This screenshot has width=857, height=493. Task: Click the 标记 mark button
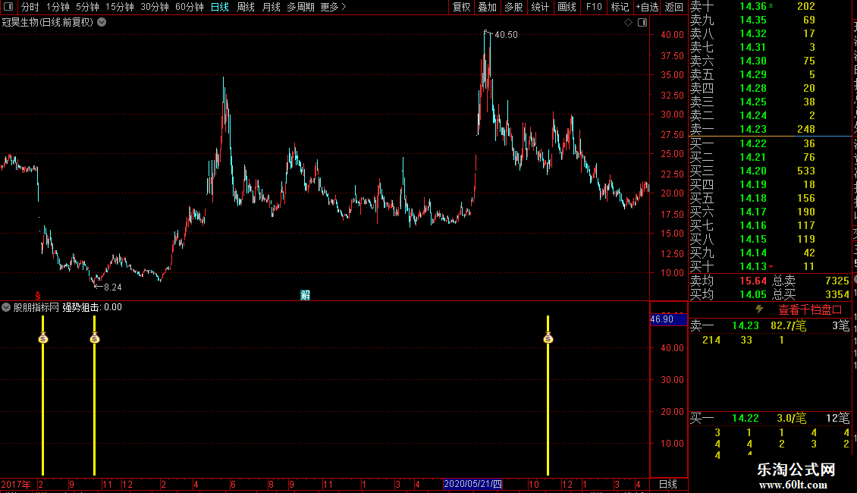tap(620, 7)
